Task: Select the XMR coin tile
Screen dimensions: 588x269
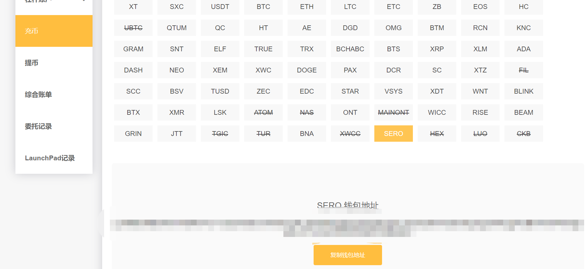Action: click(177, 113)
